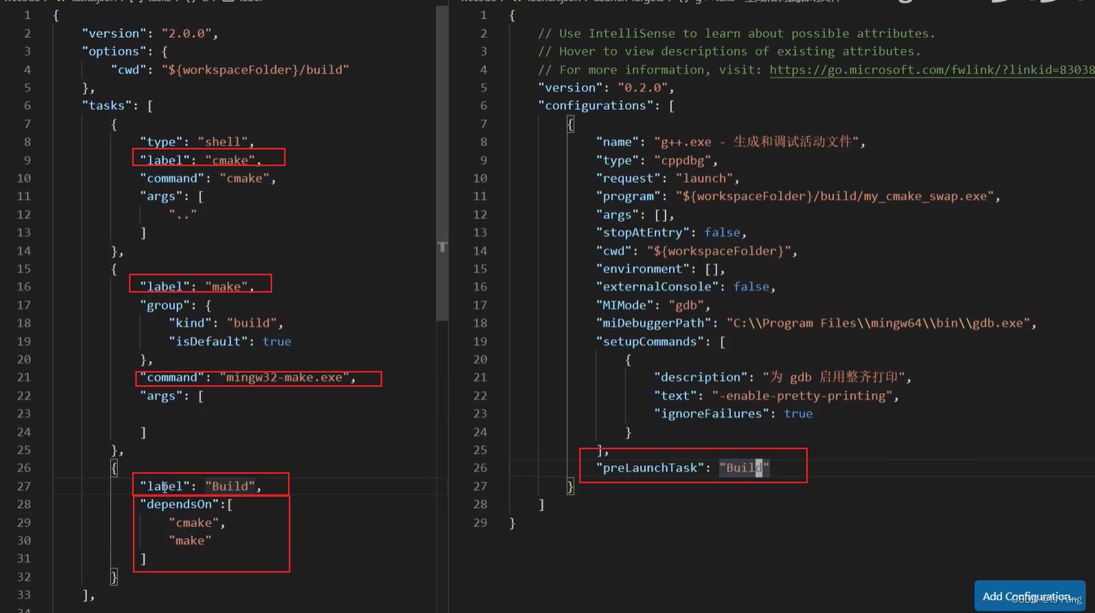Screen dimensions: 1095x613
Task: Click the "MIMode": "gdb" line
Action: point(653,305)
